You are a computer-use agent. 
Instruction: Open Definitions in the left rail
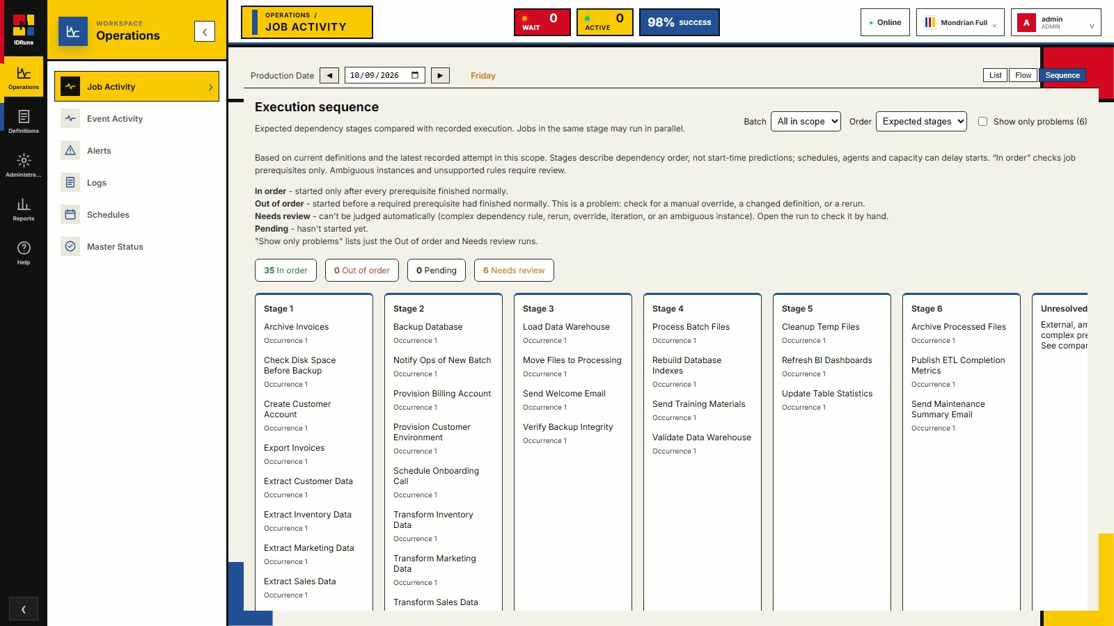pos(24,121)
